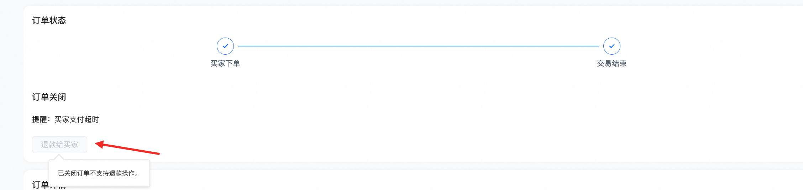Click the partially hidden 订单详情 heading
Viewport: 803px width, 190px height.
point(41,185)
